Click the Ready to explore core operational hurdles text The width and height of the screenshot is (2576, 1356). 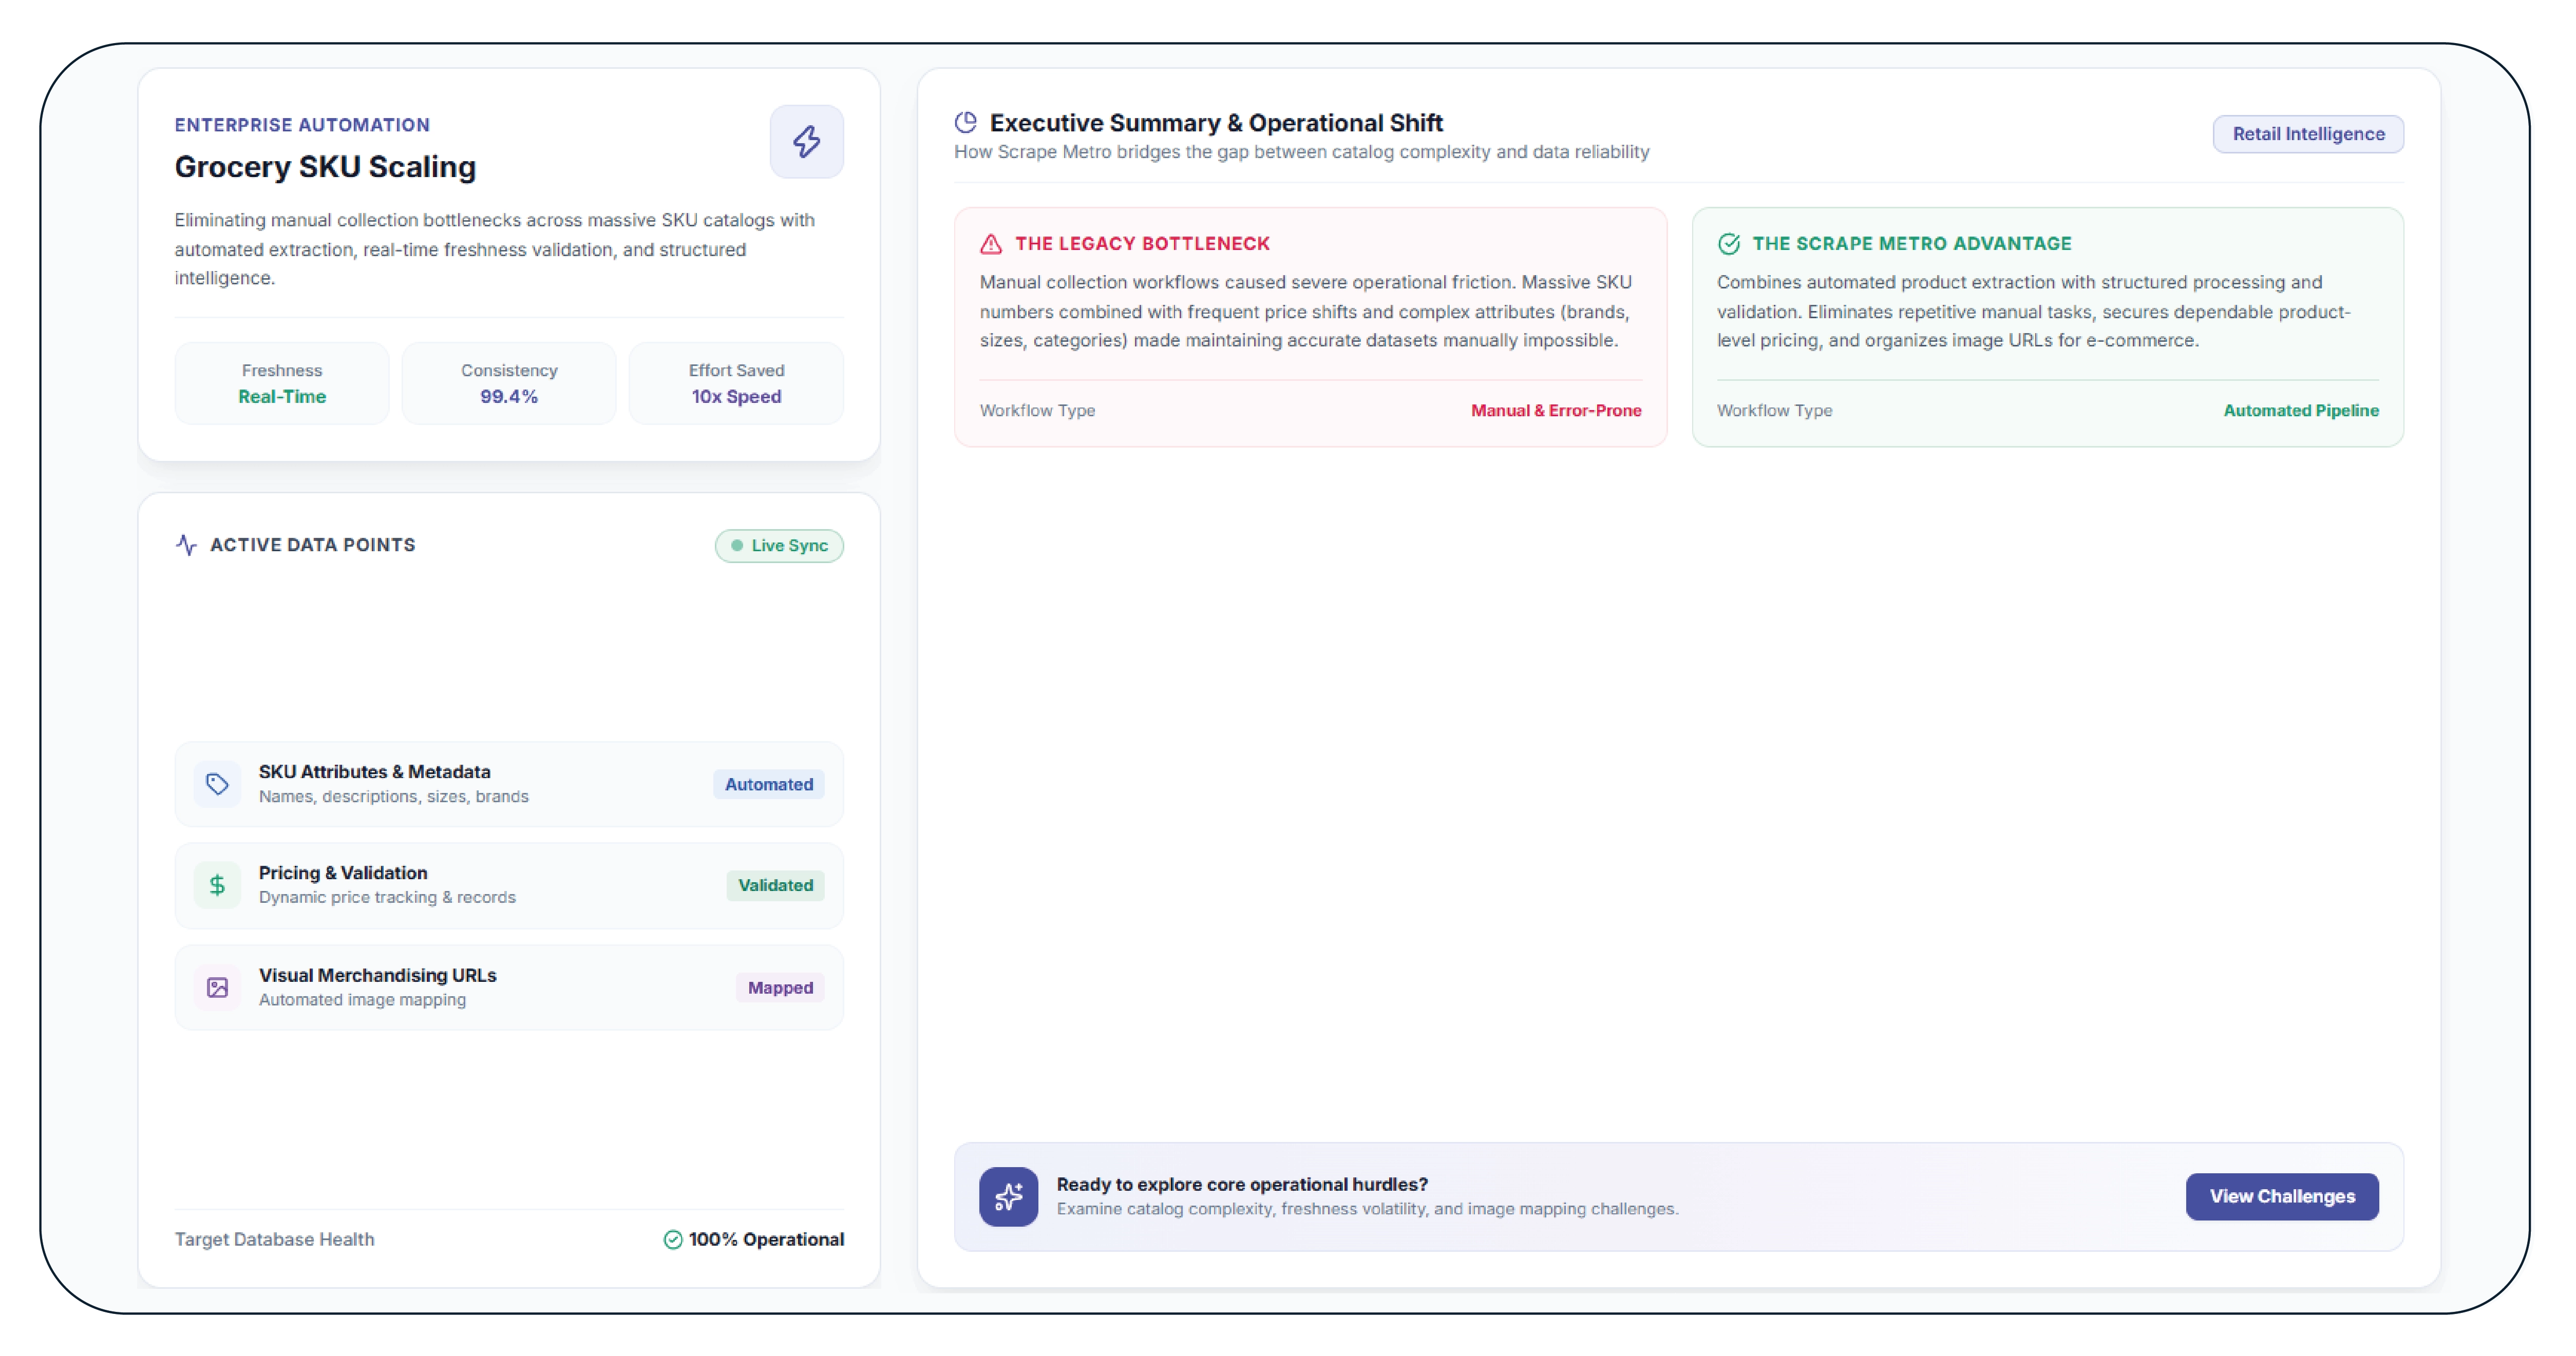coord(1242,1184)
